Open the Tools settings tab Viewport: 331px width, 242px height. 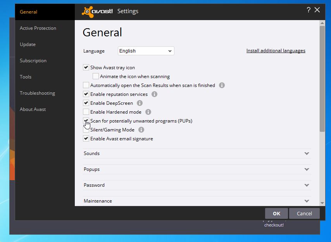tap(45, 77)
